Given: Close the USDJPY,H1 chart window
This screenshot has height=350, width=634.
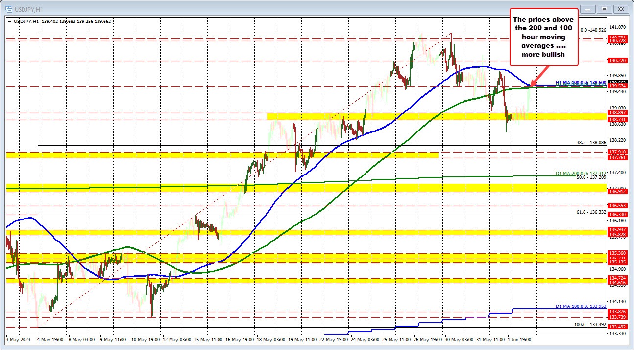Looking at the screenshot, I should (x=620, y=9).
